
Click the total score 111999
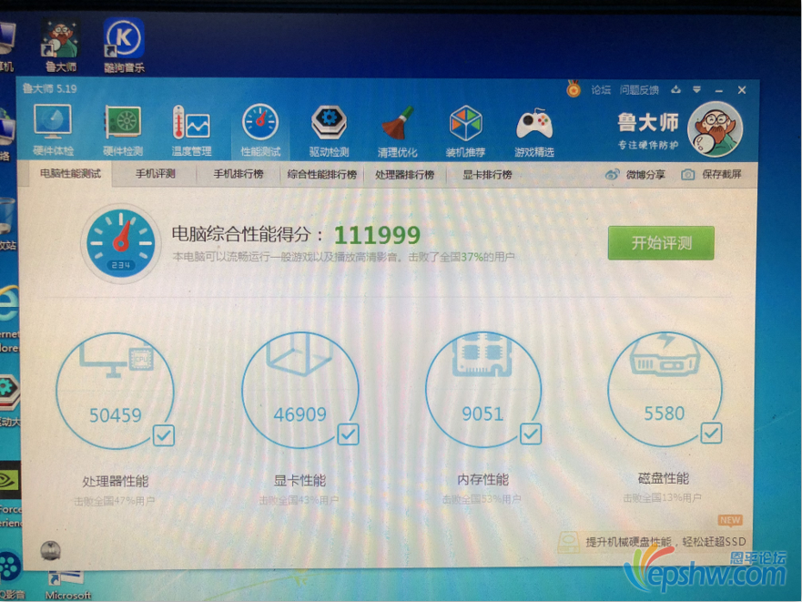click(x=377, y=236)
